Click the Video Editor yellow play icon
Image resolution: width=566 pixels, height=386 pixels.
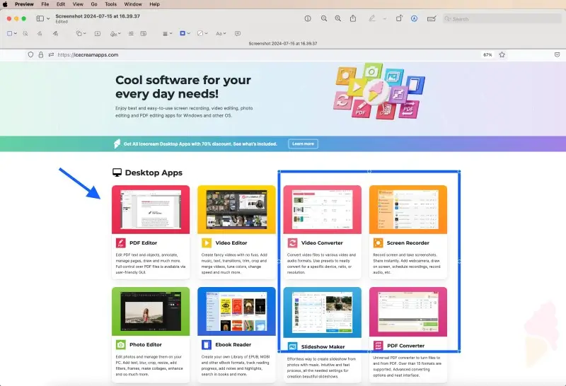pyautogui.click(x=207, y=242)
